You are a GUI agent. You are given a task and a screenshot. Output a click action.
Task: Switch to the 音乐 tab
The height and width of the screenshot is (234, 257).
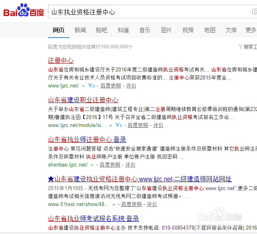pyautogui.click(x=145, y=30)
